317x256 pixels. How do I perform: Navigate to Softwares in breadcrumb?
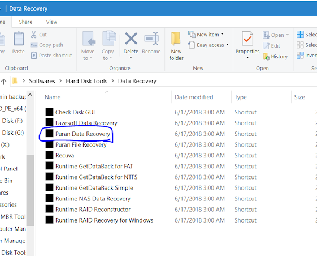point(42,81)
